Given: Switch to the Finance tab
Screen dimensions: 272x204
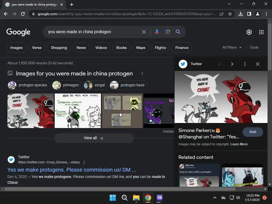Looking at the screenshot, I should coord(182,48).
